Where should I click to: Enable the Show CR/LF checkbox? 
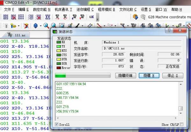(181, 124)
